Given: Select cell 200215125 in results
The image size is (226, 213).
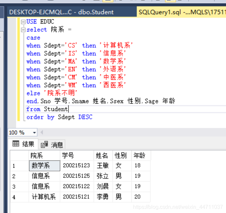Looking at the screenshot, I should [x=77, y=176].
